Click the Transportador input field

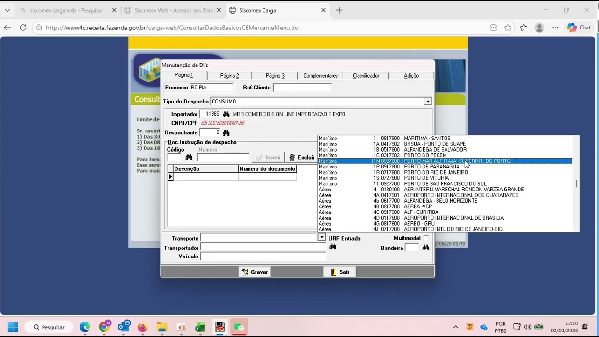point(263,248)
